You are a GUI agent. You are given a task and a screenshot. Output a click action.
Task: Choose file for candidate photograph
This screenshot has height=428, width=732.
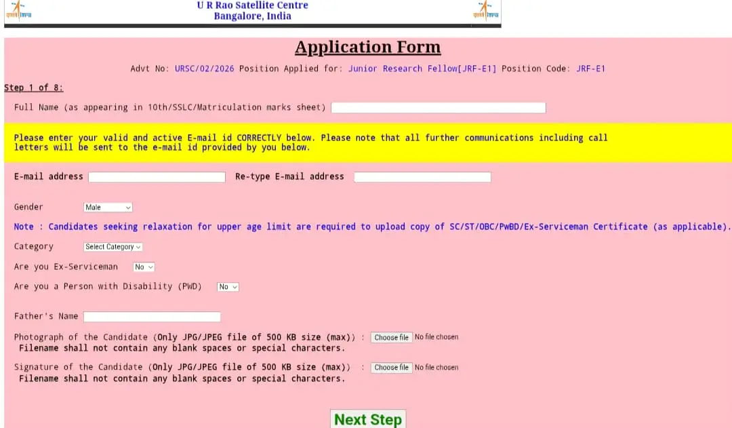(391, 337)
